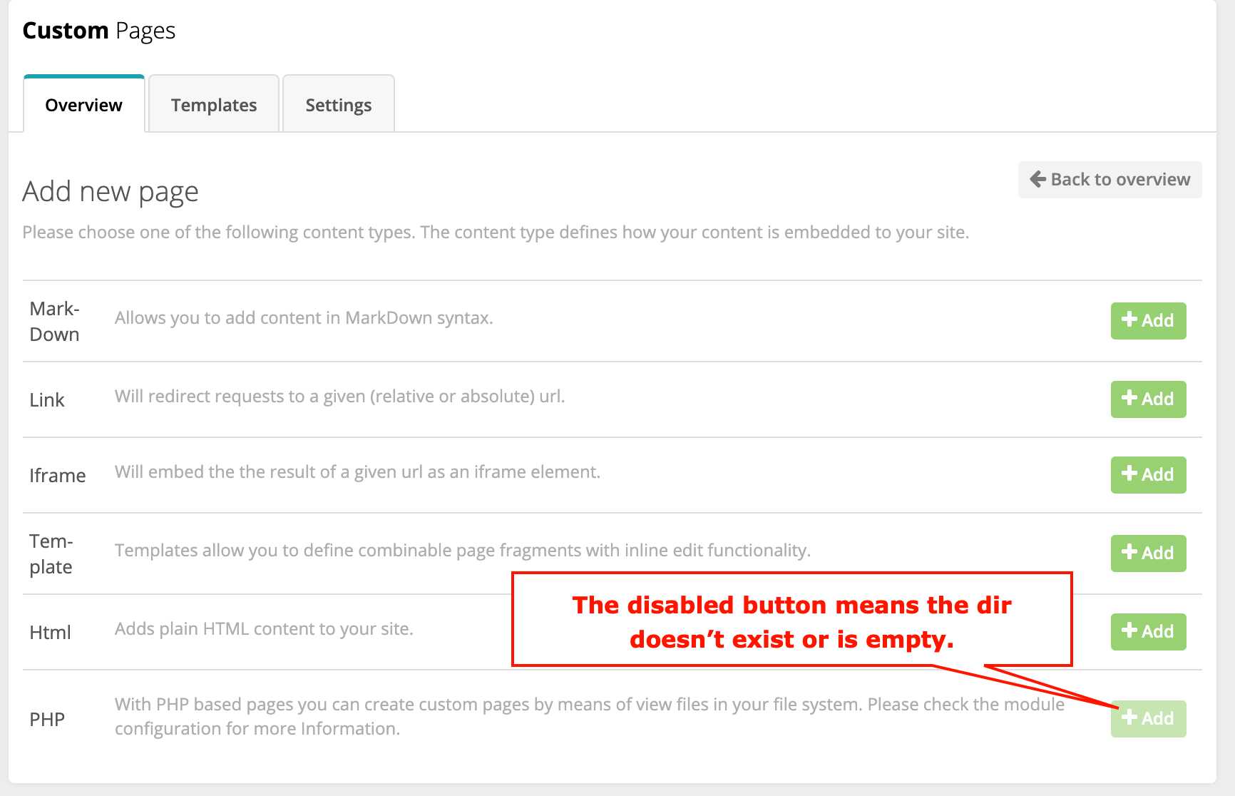This screenshot has width=1235, height=796.
Task: Click the 'Please choose one' instruction text
Action: point(496,233)
